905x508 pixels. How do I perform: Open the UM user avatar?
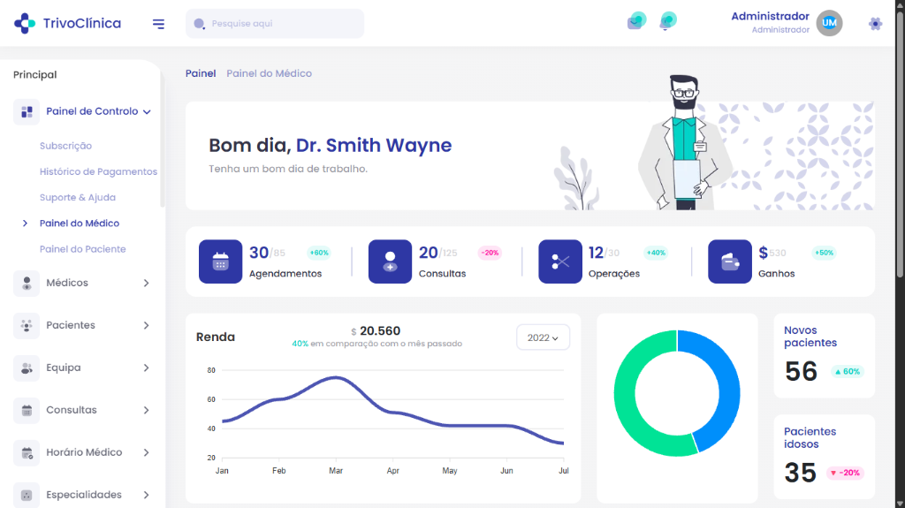point(829,23)
